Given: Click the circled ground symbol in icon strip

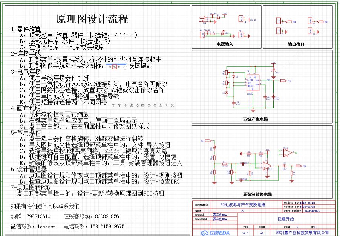Looking at the screenshot, I should click(x=131, y=105).
